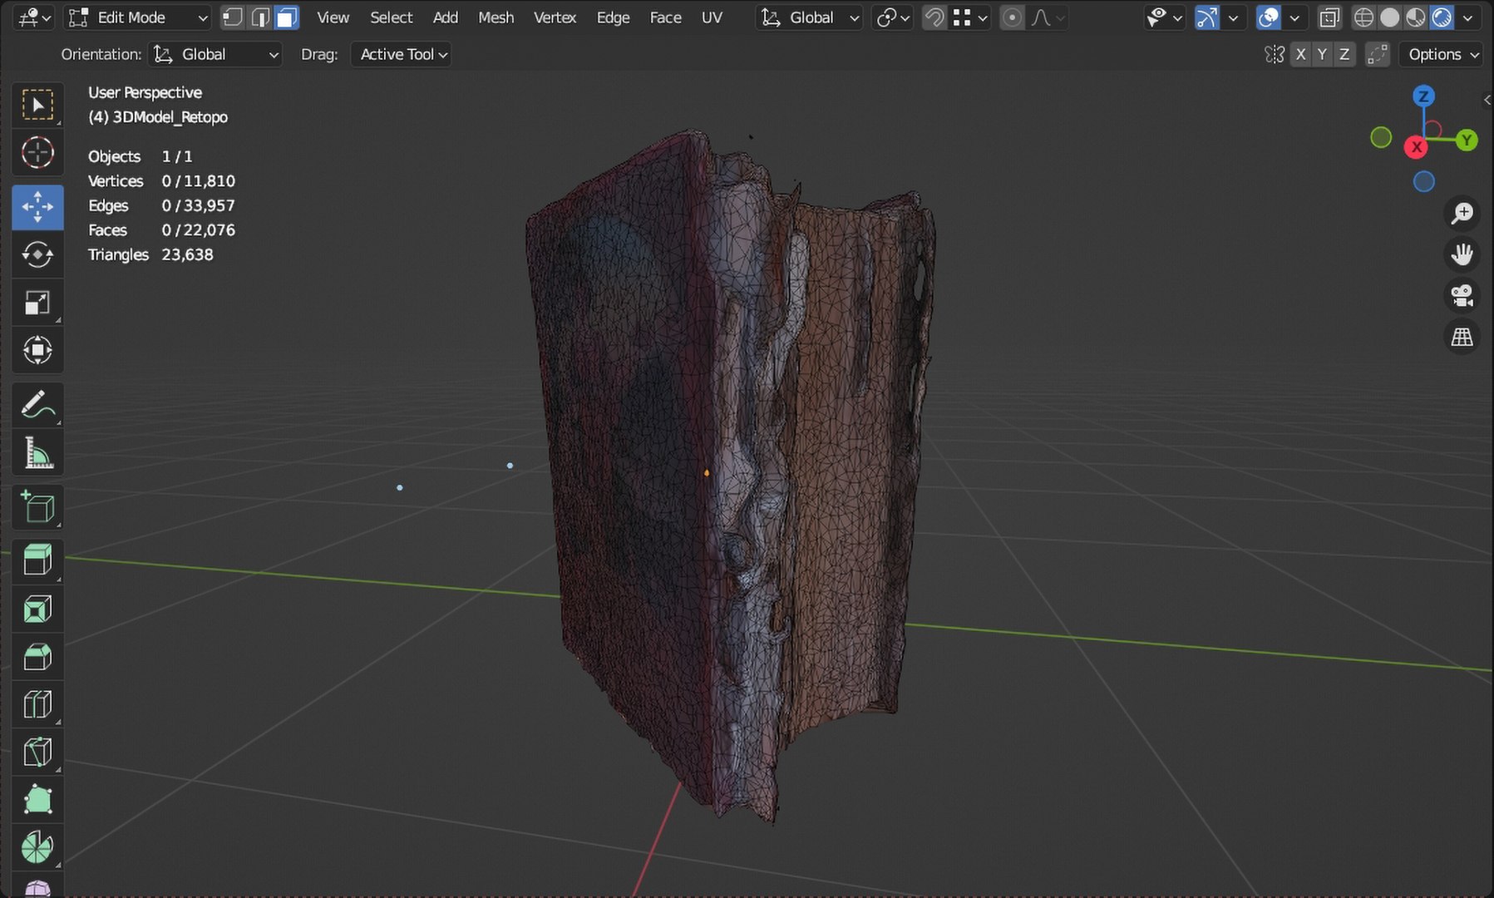The height and width of the screenshot is (898, 1494).
Task: Open the Drag Active Tool dropdown
Action: (x=401, y=54)
